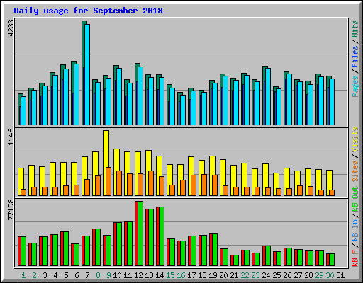
Task: Click day label 26 on the axis
Action: tap(287, 275)
